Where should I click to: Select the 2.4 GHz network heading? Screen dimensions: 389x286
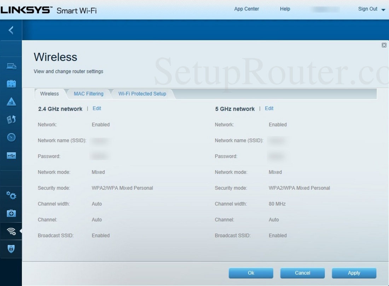[60, 109]
